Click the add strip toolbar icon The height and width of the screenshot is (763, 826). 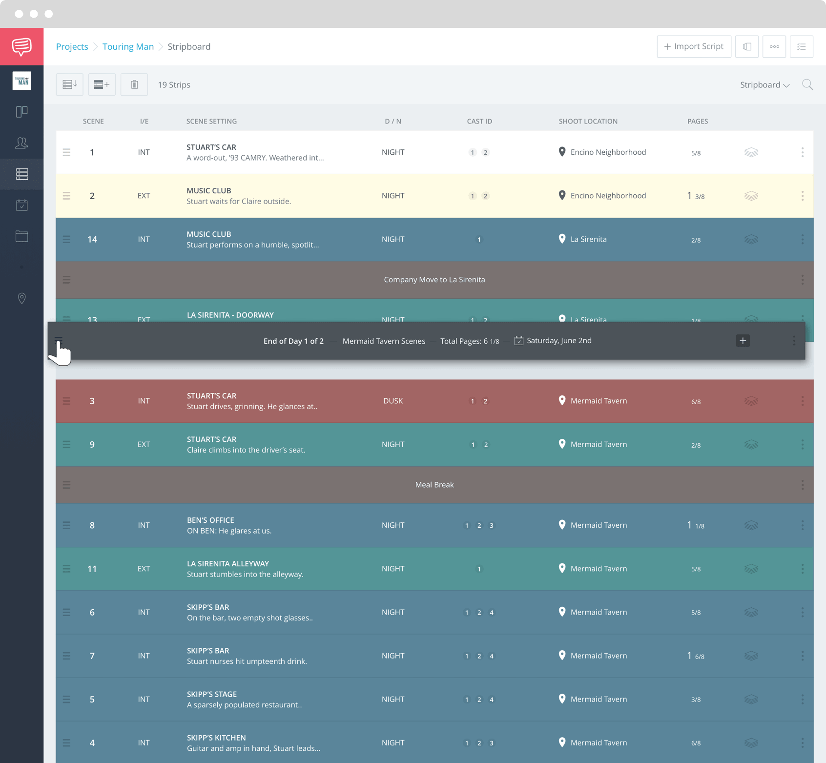(x=102, y=84)
